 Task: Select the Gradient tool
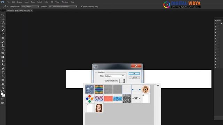pyautogui.click(x=3, y=57)
